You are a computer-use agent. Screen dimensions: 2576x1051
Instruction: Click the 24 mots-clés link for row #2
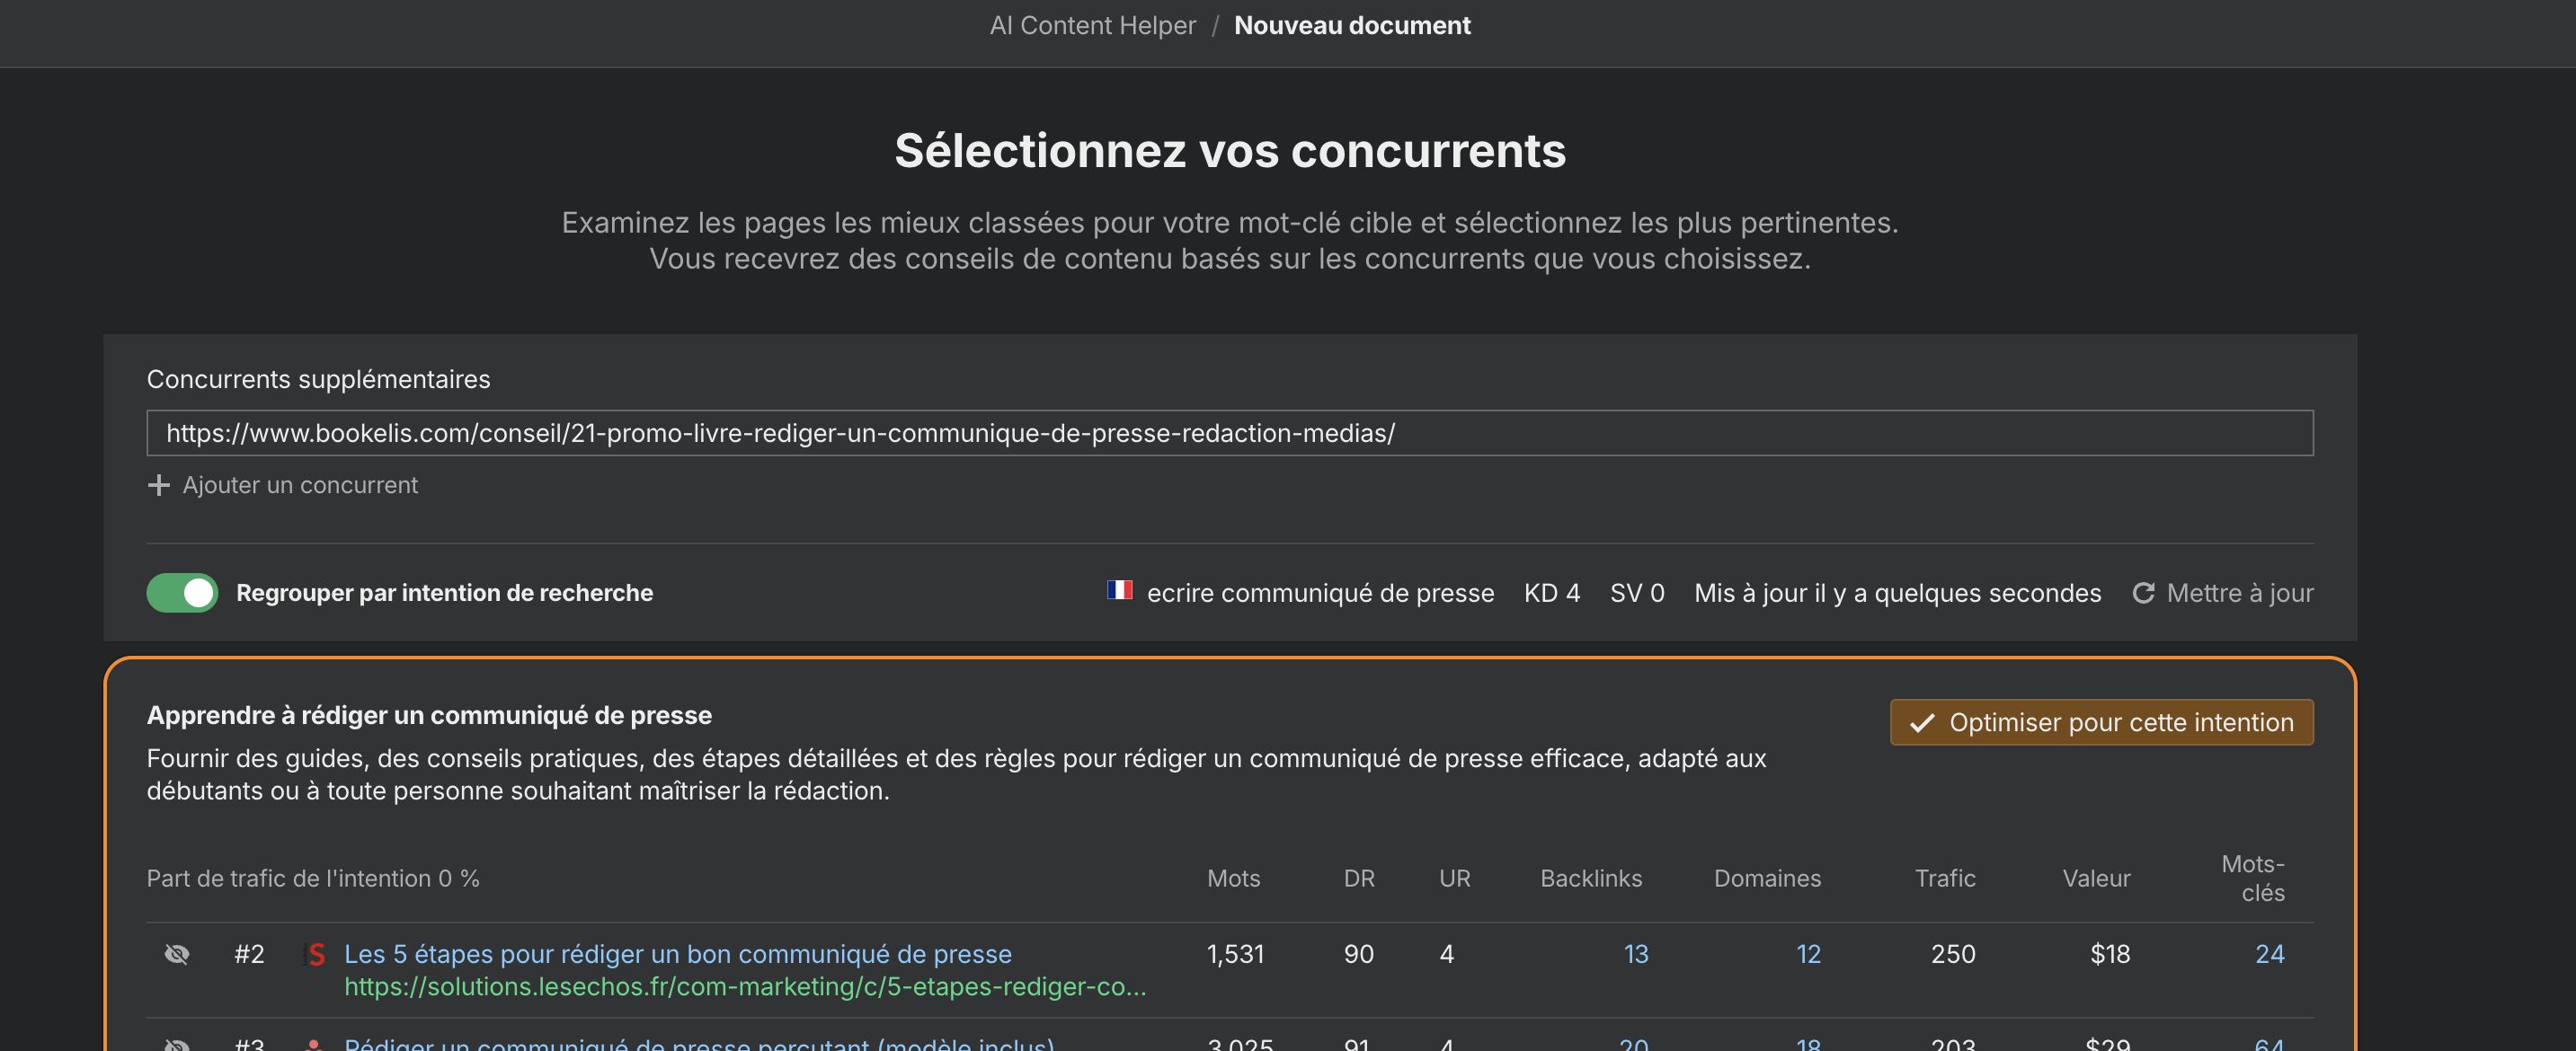(x=2271, y=954)
